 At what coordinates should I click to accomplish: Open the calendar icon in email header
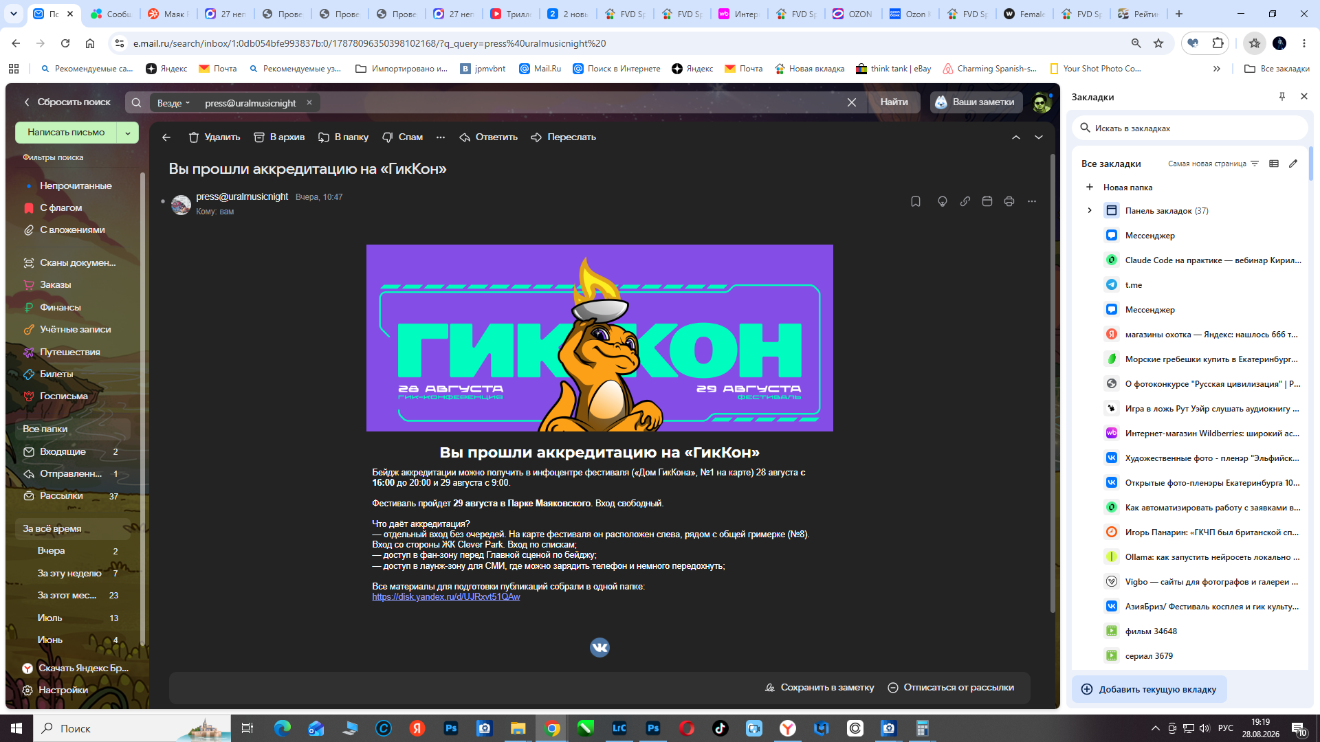point(987,201)
